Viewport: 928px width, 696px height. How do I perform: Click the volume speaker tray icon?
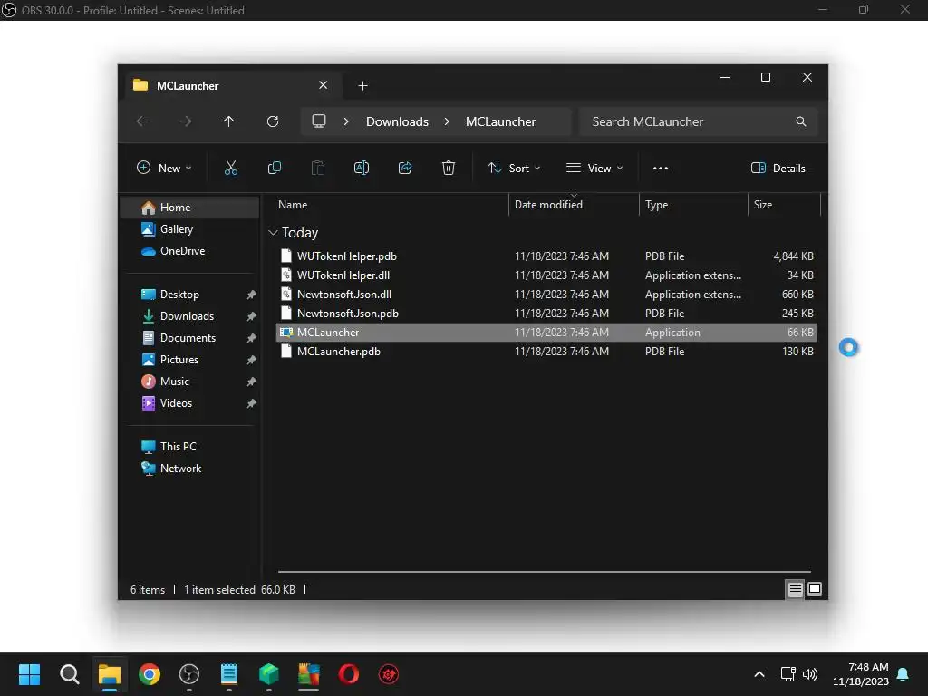[x=810, y=674]
